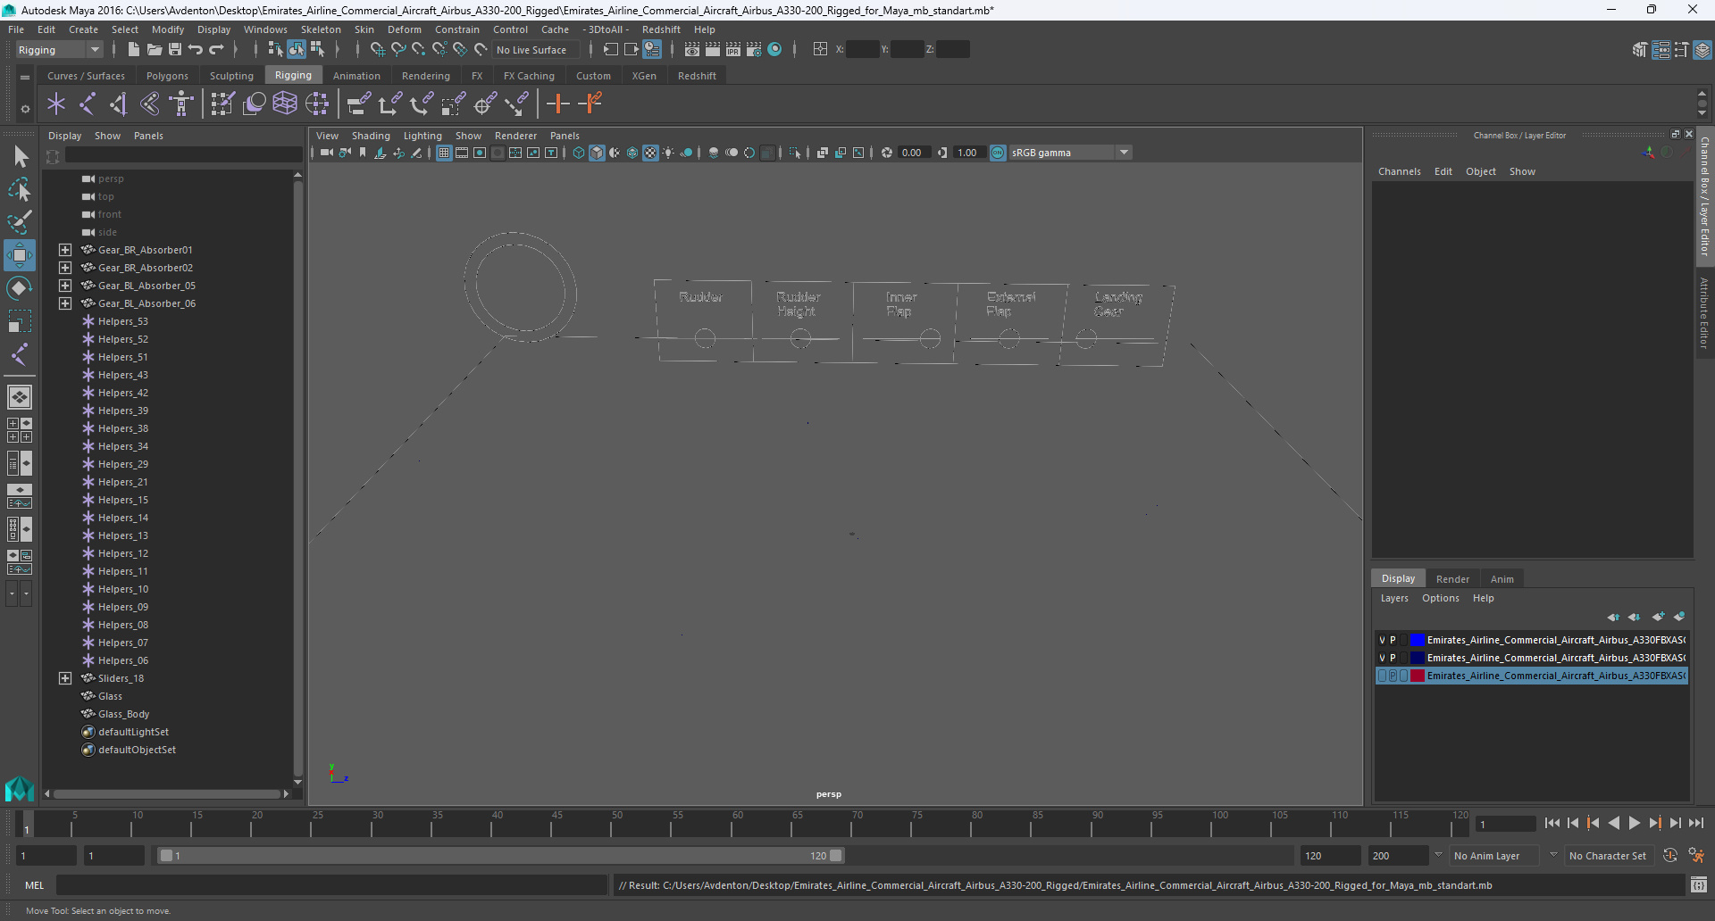Activate the Scale tool in toolbox

pos(20,320)
